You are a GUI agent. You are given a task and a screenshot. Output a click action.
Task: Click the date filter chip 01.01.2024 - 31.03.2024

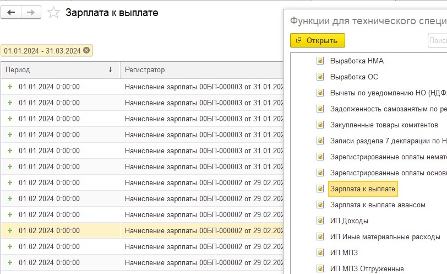[42, 51]
